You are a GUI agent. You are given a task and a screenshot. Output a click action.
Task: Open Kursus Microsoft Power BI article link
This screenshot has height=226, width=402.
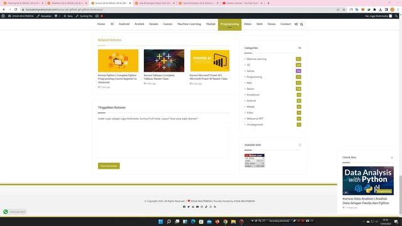tap(209, 77)
